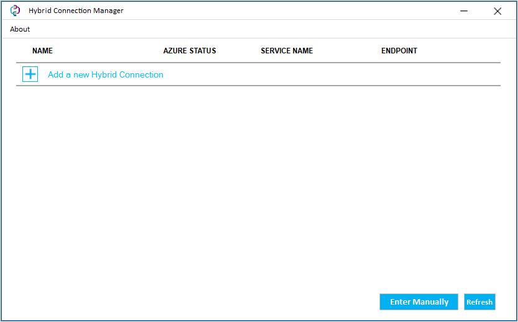
Task: Choose the ENDPOINT column header
Action: (399, 51)
